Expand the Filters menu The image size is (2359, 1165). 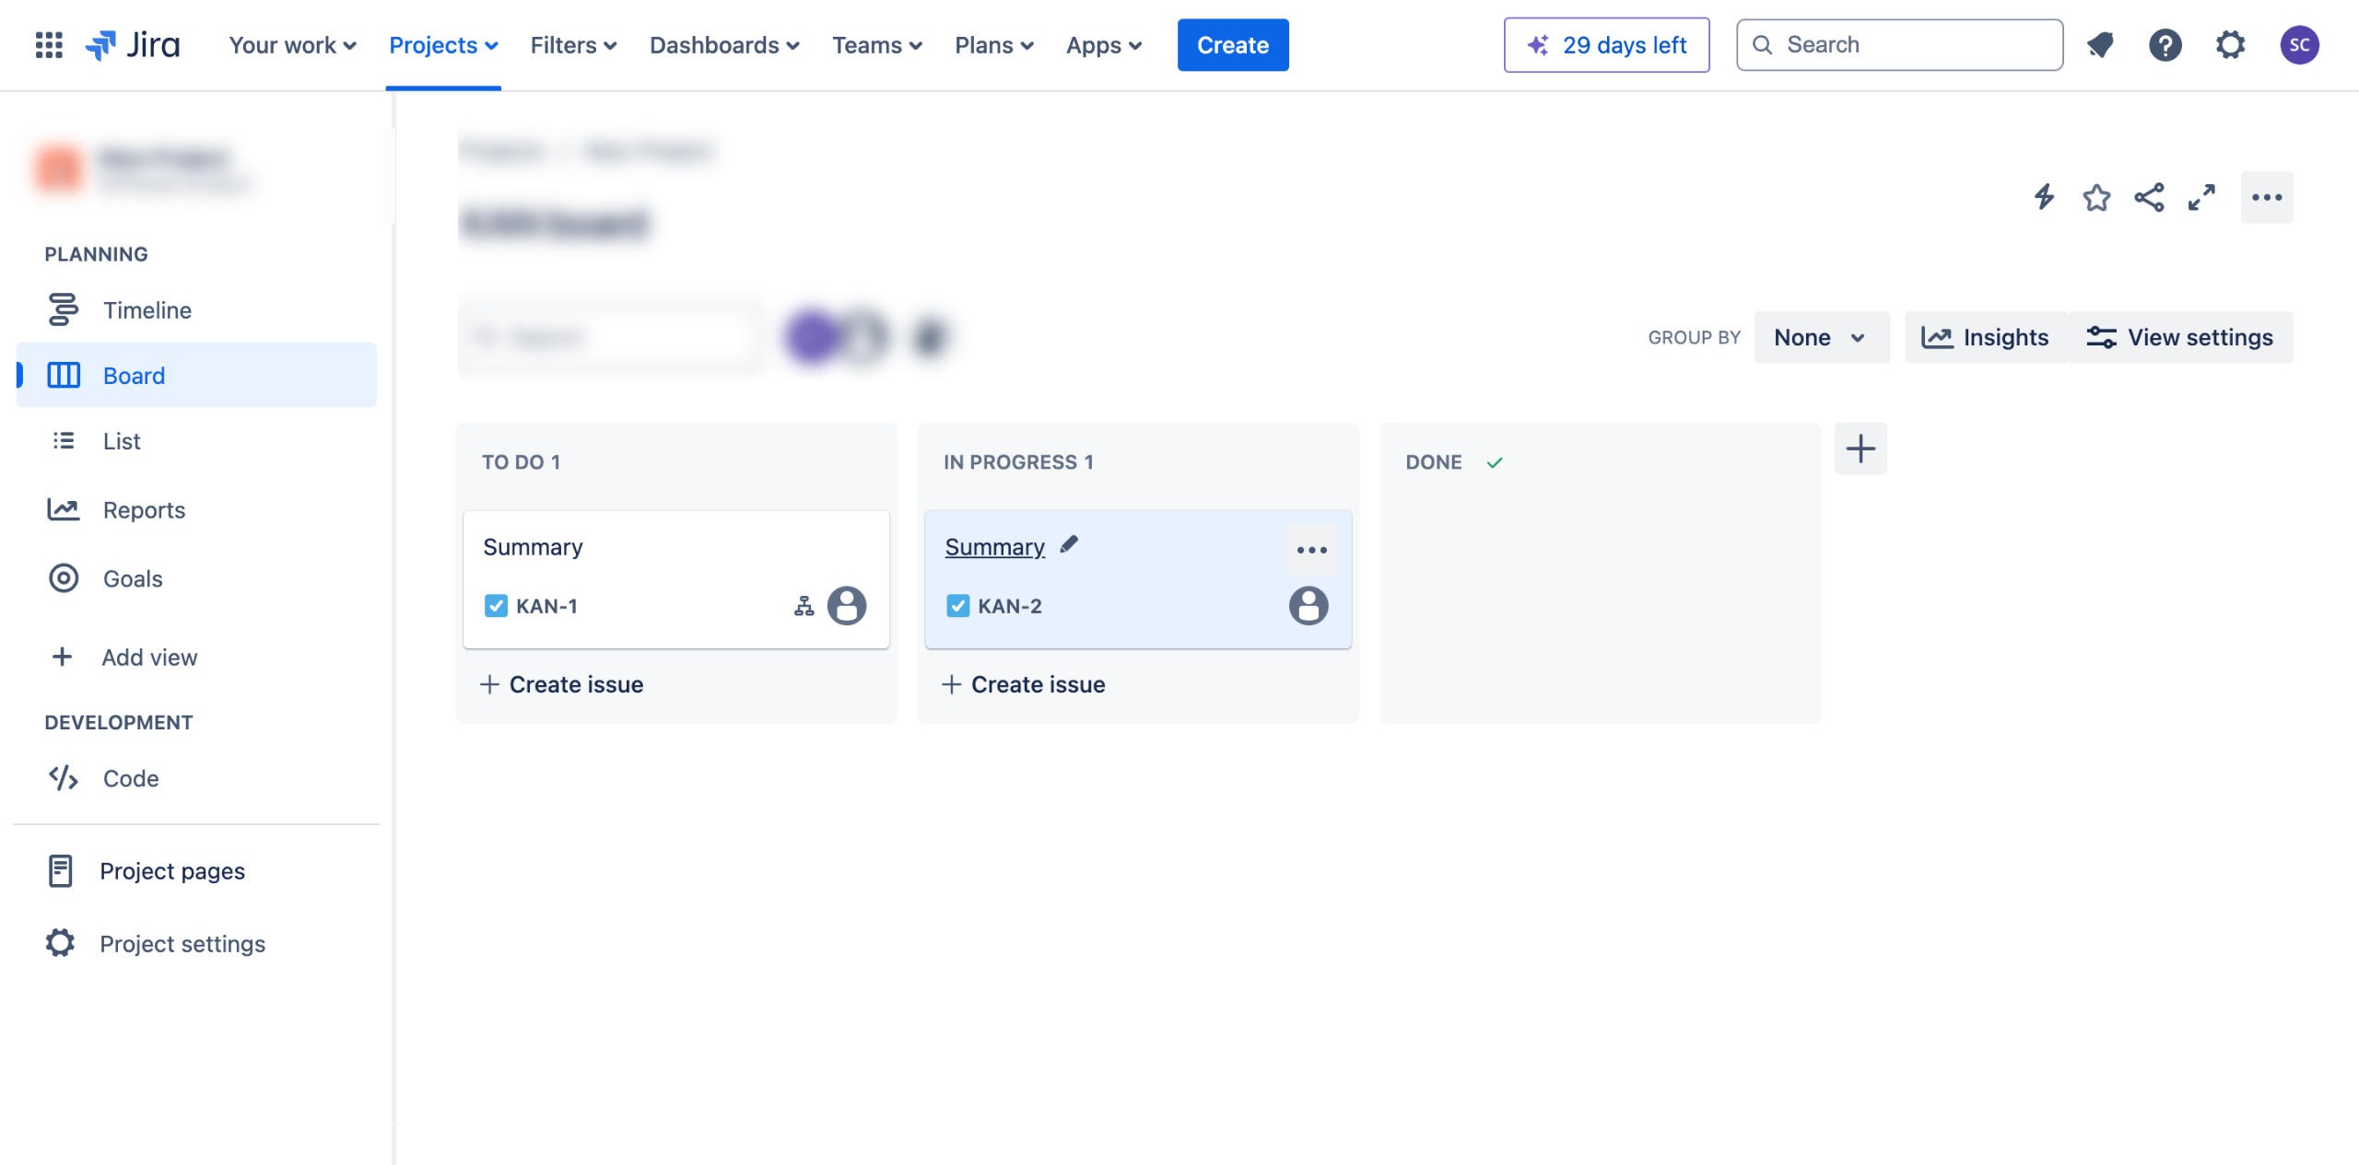573,45
